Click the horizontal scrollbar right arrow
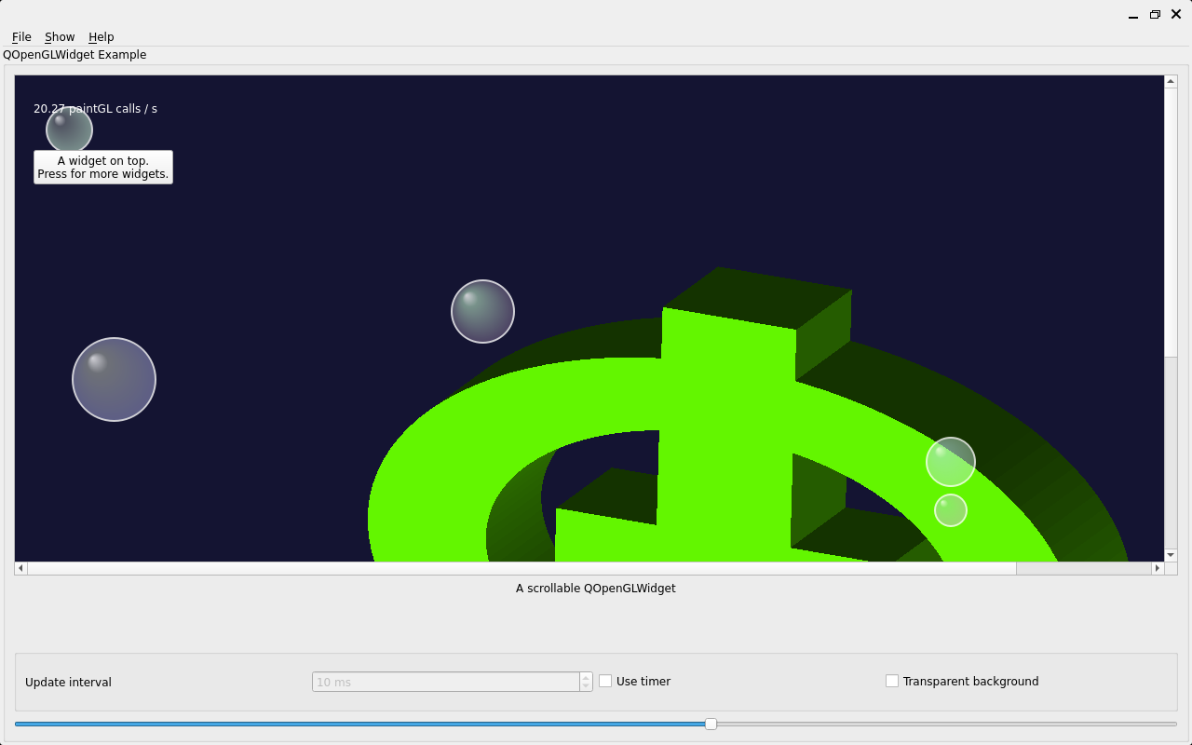Screen dimensions: 1192x745 (1158, 568)
